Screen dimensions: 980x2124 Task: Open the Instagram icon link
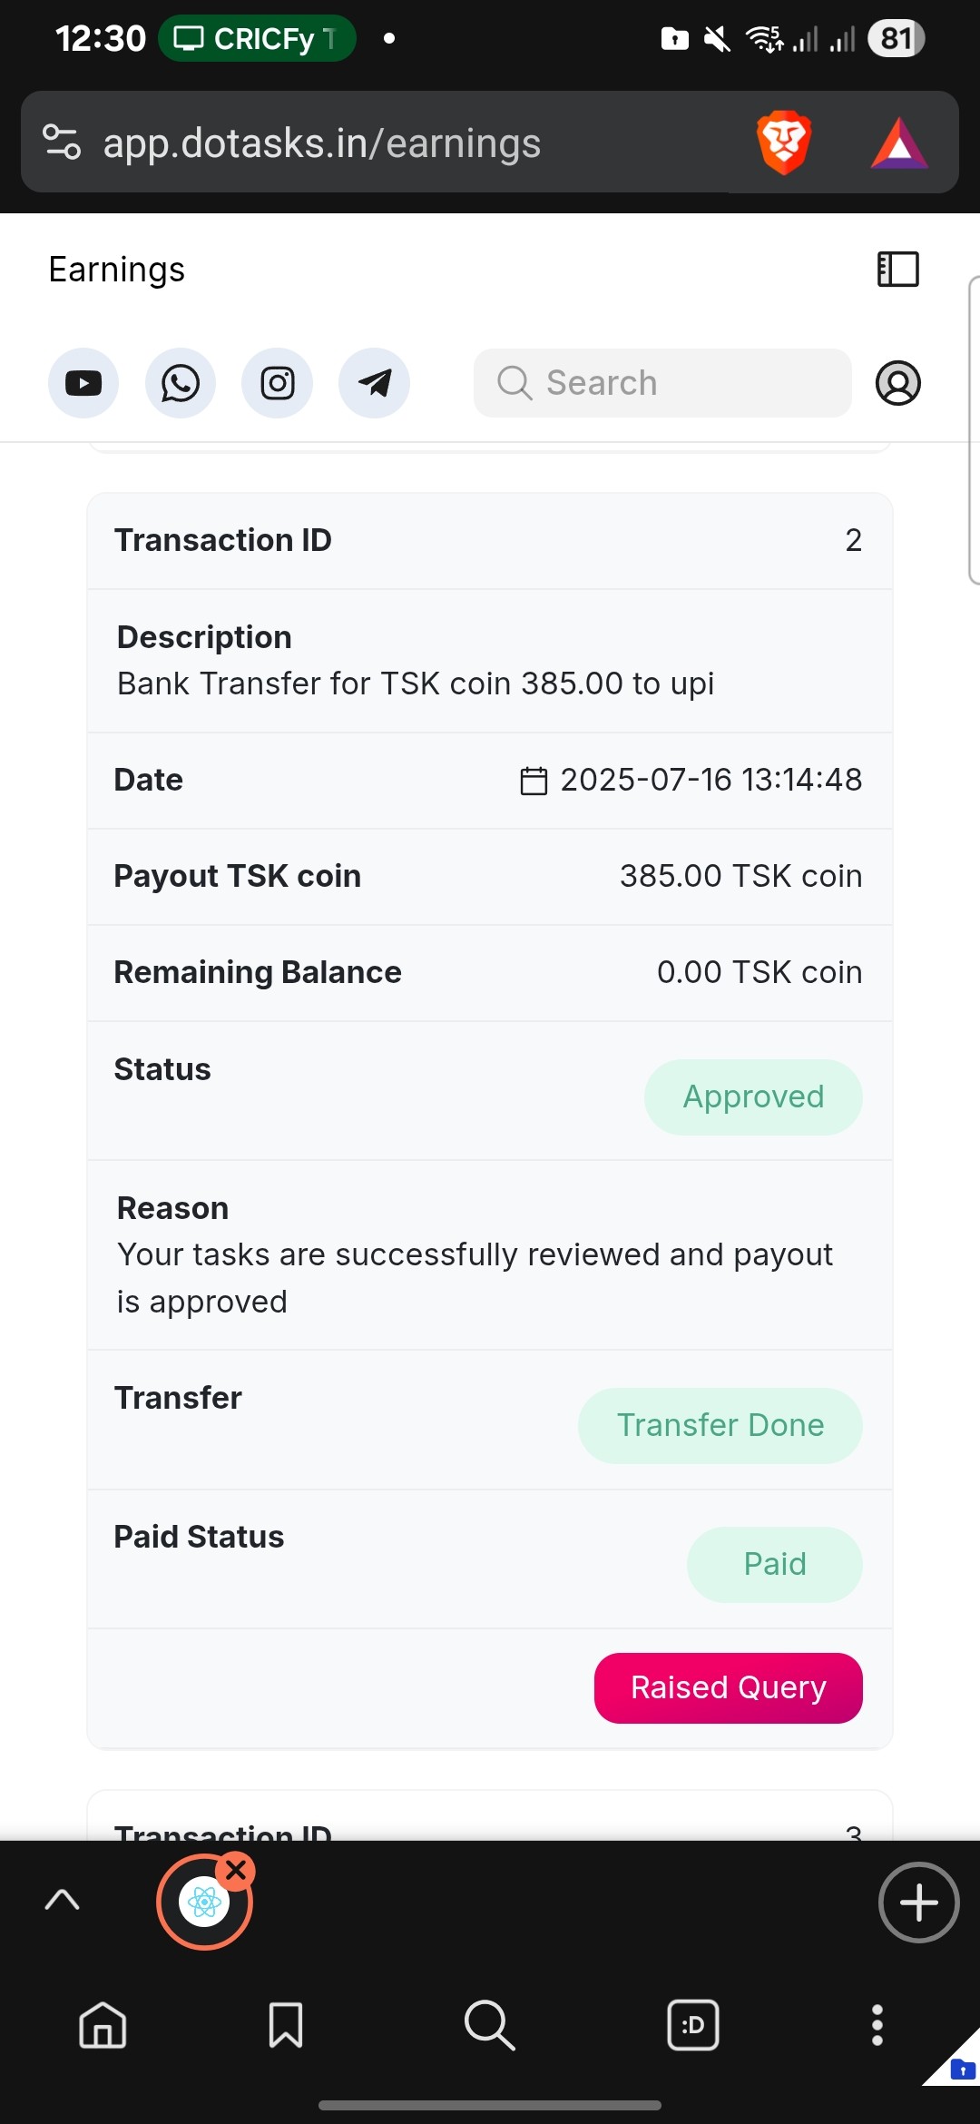click(x=278, y=383)
